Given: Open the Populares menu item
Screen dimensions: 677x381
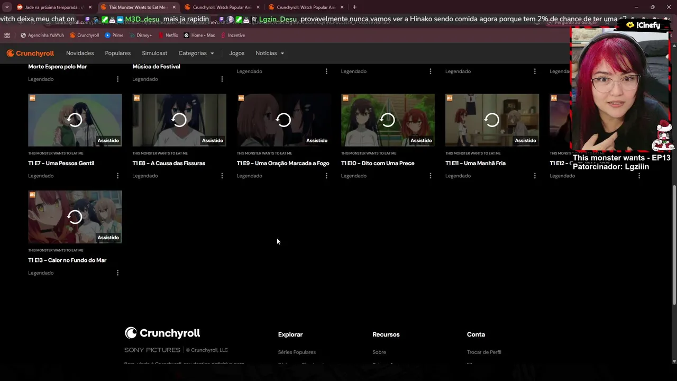Looking at the screenshot, I should click(118, 53).
